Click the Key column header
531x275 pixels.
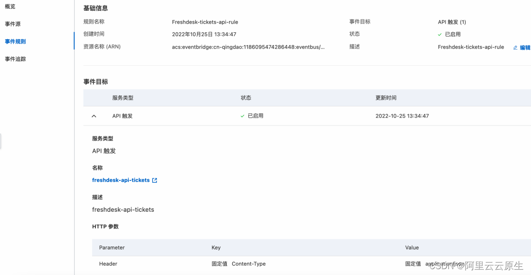pos(216,248)
